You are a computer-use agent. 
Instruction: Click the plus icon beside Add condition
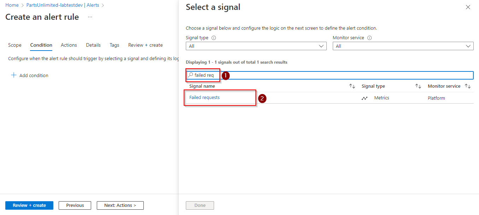pos(14,75)
